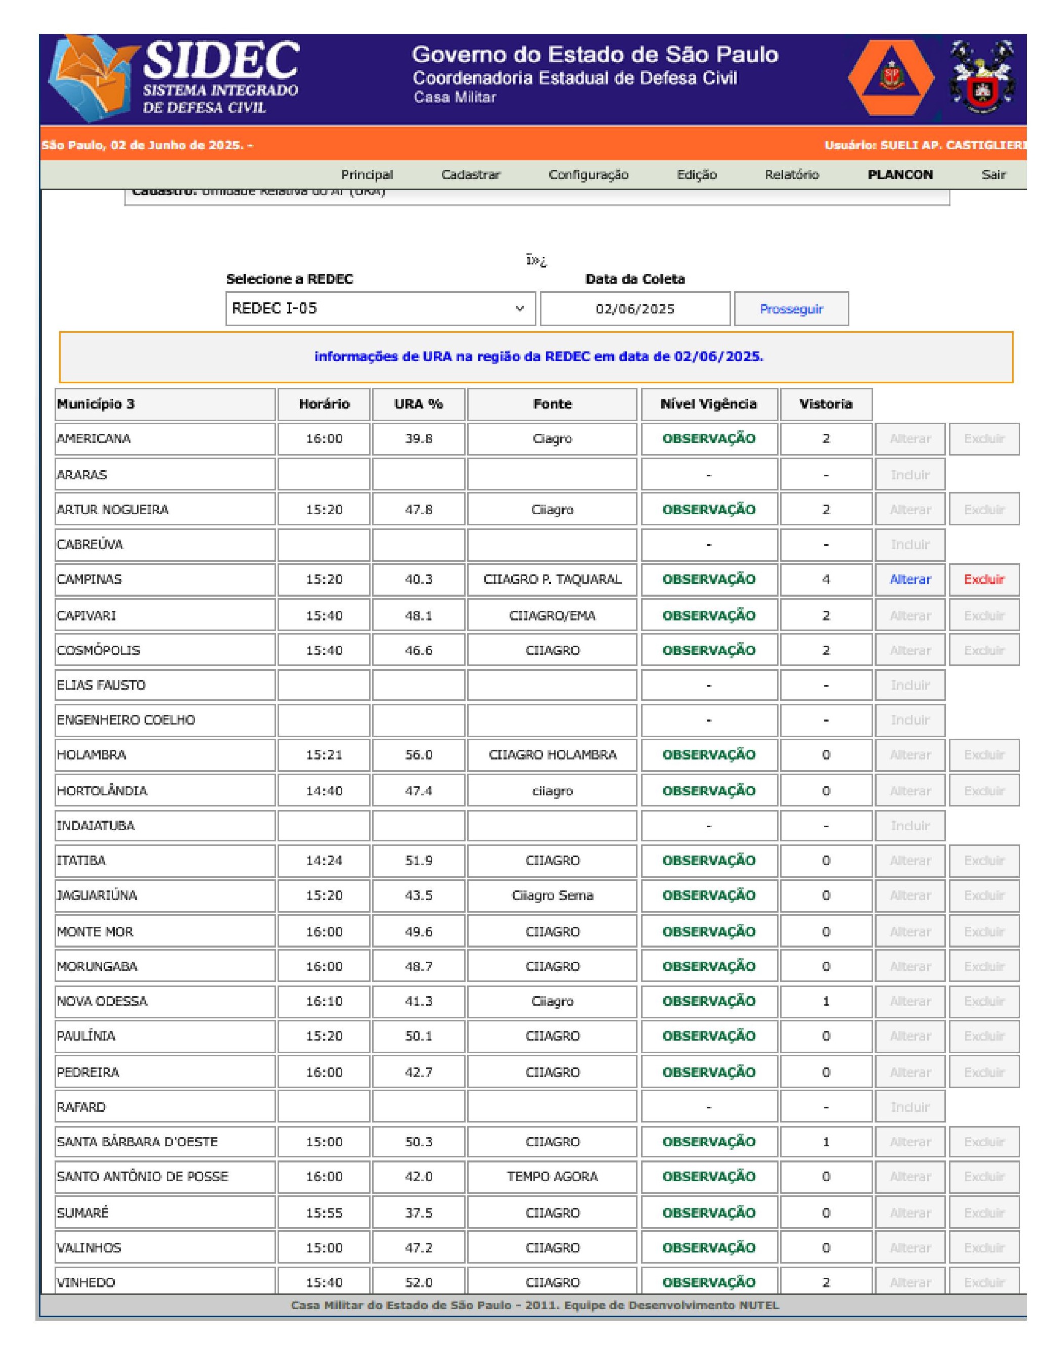Click Incluir for ARARAS row
This screenshot has width=1045, height=1345.
point(910,475)
